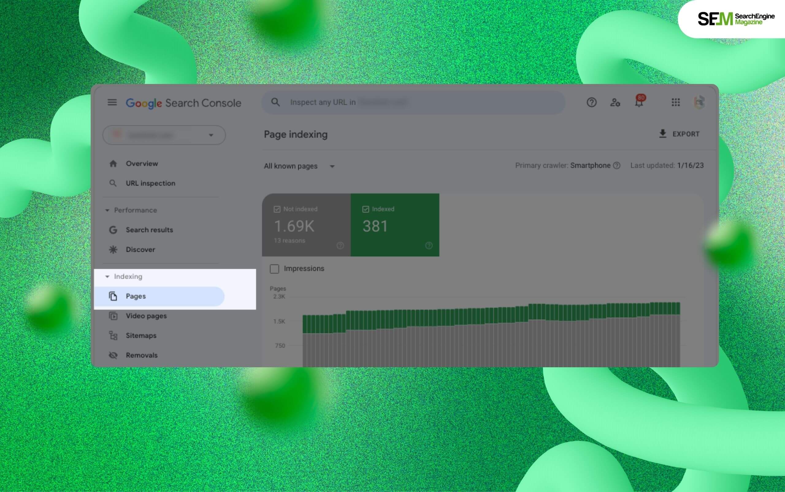Click the 2.3K axis label
Image resolution: width=785 pixels, height=492 pixels.
click(x=279, y=296)
